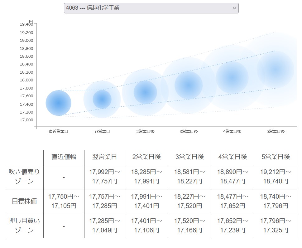302x248 pixels.
Task: Click y-axis value 19,200
Action: [26, 32]
